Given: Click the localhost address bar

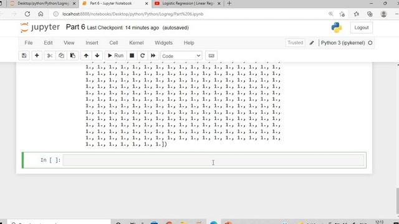Looking at the screenshot, I should pos(133,14).
